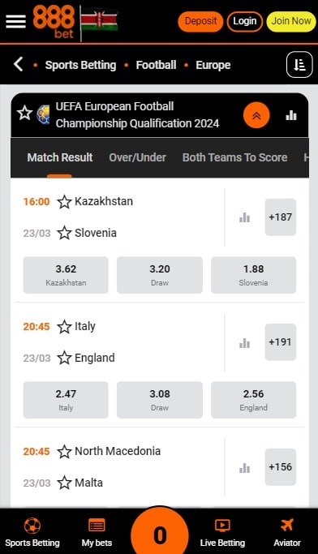Screen dimensions: 318x554
Task: Expand +187 more markets for Kazakhstan match
Action: (x=281, y=217)
